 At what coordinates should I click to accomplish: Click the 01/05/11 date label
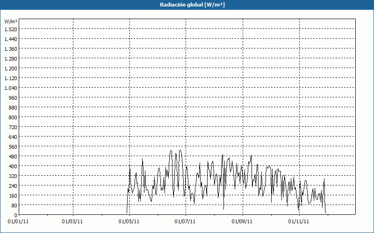[x=129, y=222]
